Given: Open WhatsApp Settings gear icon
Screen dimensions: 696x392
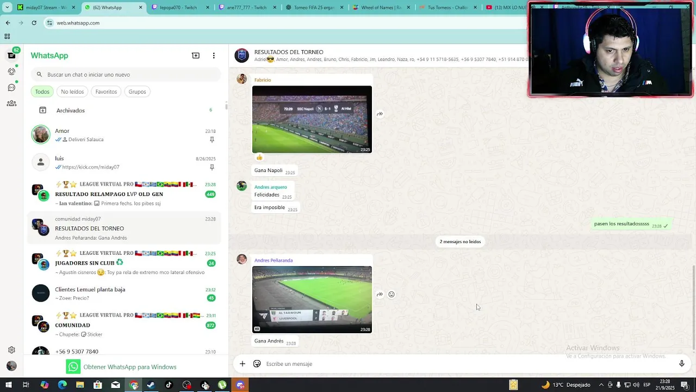Looking at the screenshot, I should click(x=11, y=350).
